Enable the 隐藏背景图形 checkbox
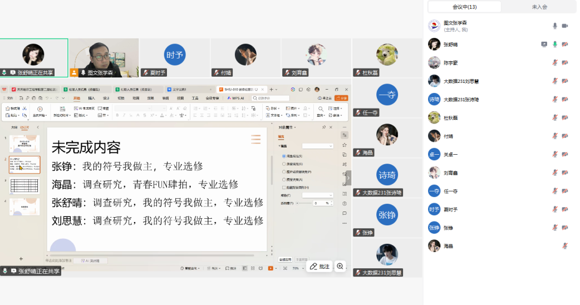Viewport: 580px width, 305px height. [x=284, y=188]
